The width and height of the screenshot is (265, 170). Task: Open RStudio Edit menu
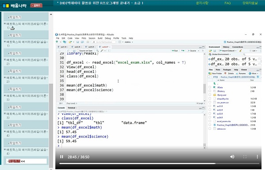[63, 38]
